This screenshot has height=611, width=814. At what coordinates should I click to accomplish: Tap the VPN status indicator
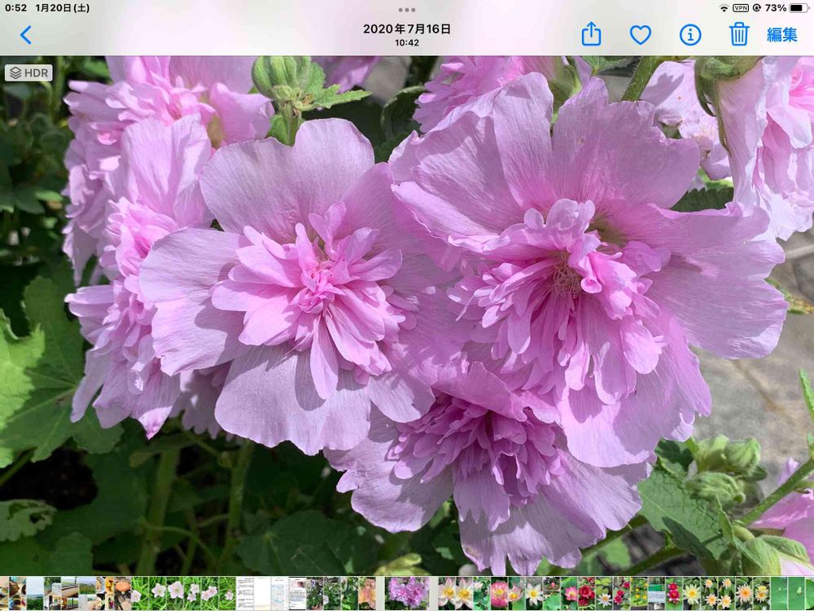[x=741, y=8]
